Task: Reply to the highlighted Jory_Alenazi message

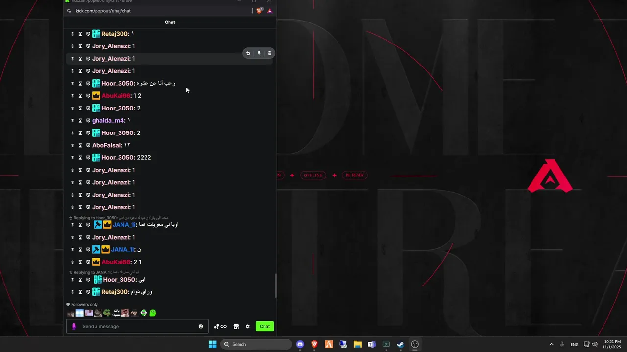Action: [x=248, y=53]
